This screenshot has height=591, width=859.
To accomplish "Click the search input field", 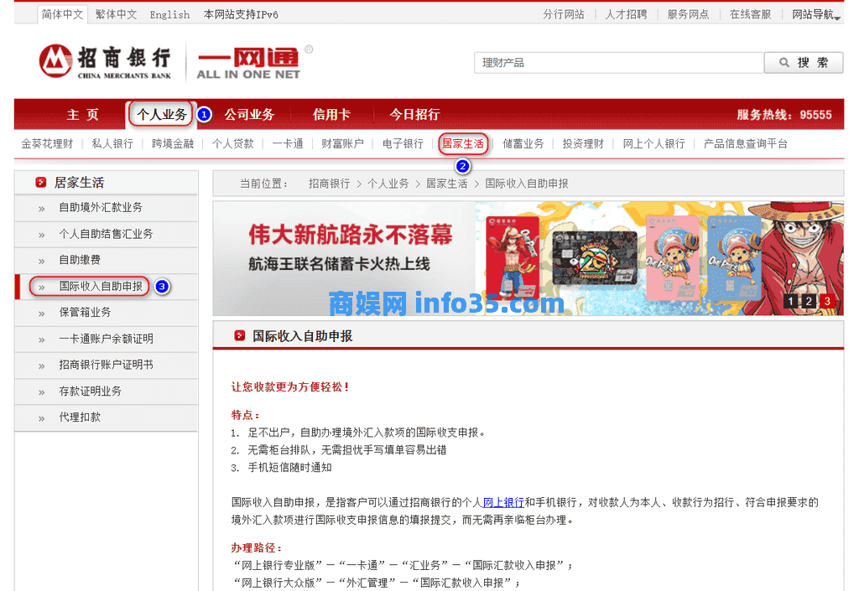I will 619,62.
